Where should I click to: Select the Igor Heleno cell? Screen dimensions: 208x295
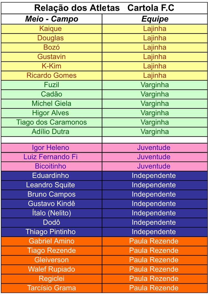tap(51, 148)
